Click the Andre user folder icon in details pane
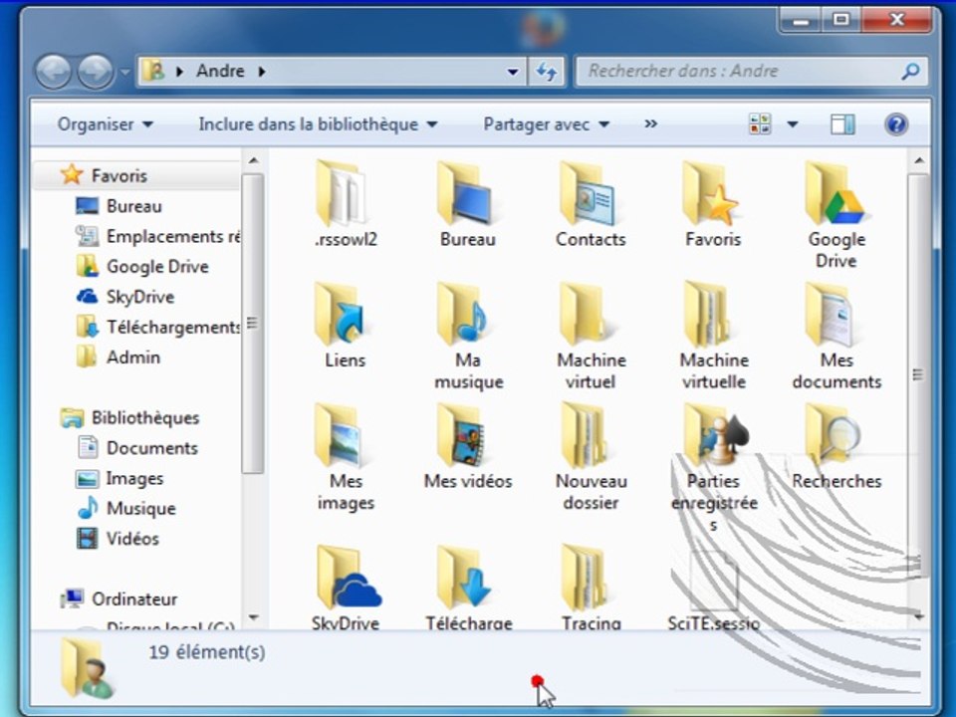This screenshot has width=956, height=717. point(86,669)
